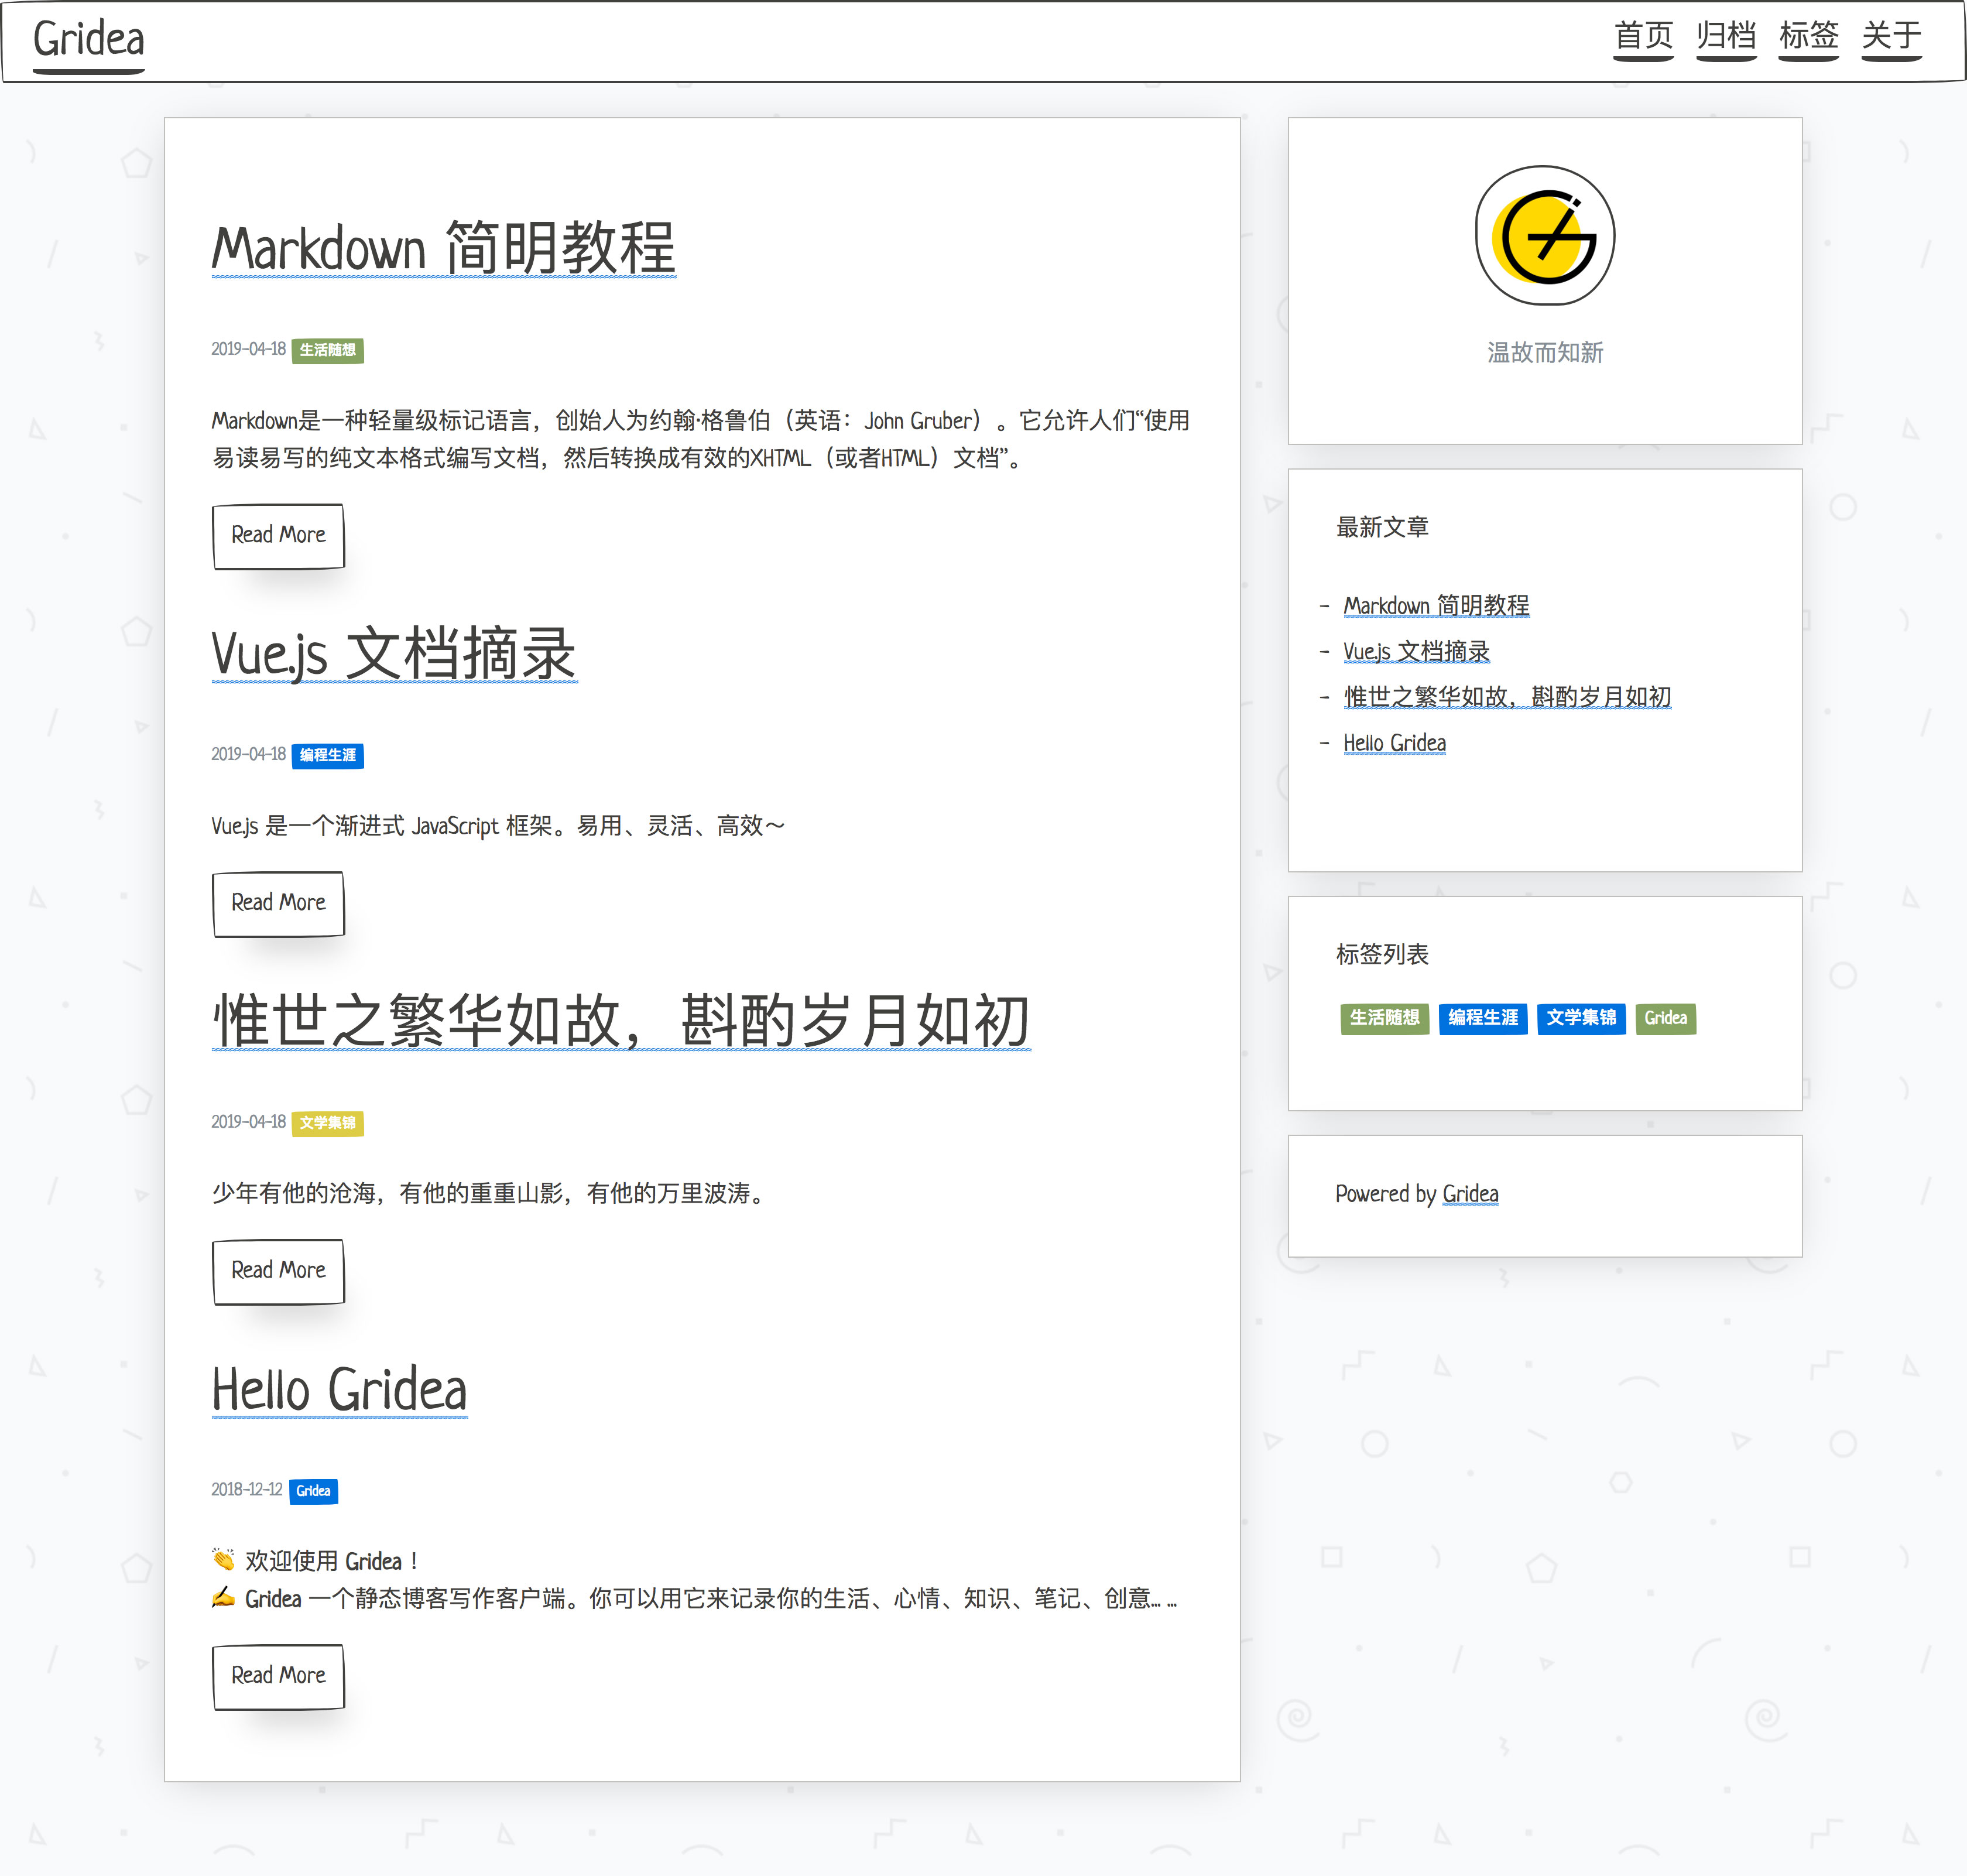Viewport: 1967px width, 1876px height.
Task: Click Read More under the Hello Gridea post
Action: tap(278, 1676)
